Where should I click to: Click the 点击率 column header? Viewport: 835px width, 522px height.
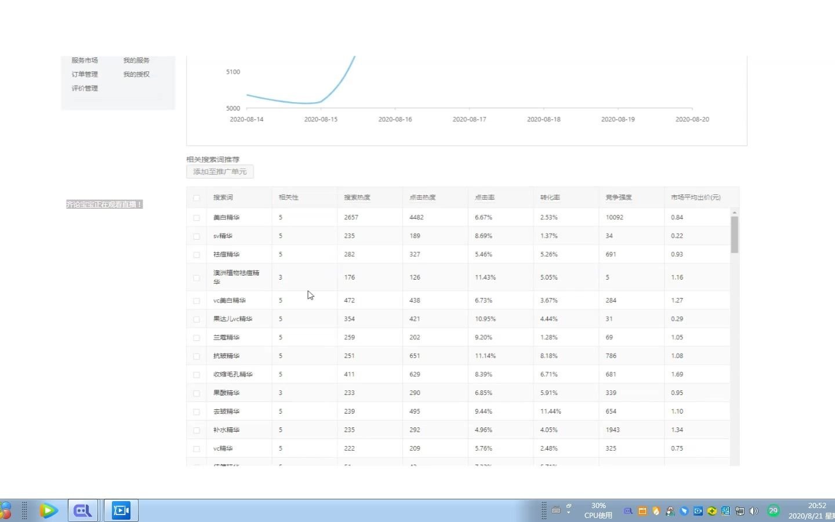click(485, 198)
